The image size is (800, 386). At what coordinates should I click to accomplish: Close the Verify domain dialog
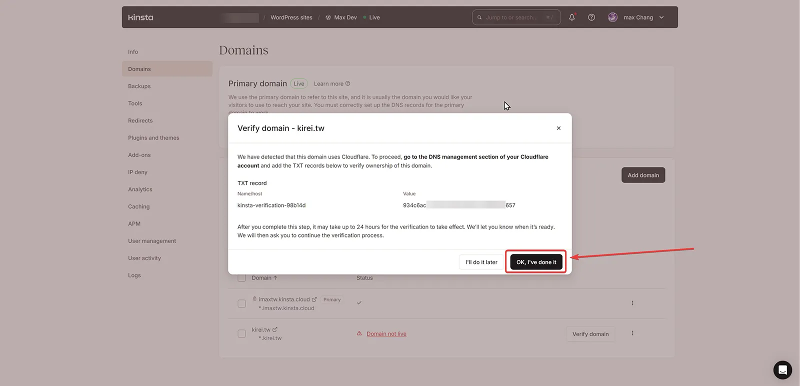coord(558,128)
